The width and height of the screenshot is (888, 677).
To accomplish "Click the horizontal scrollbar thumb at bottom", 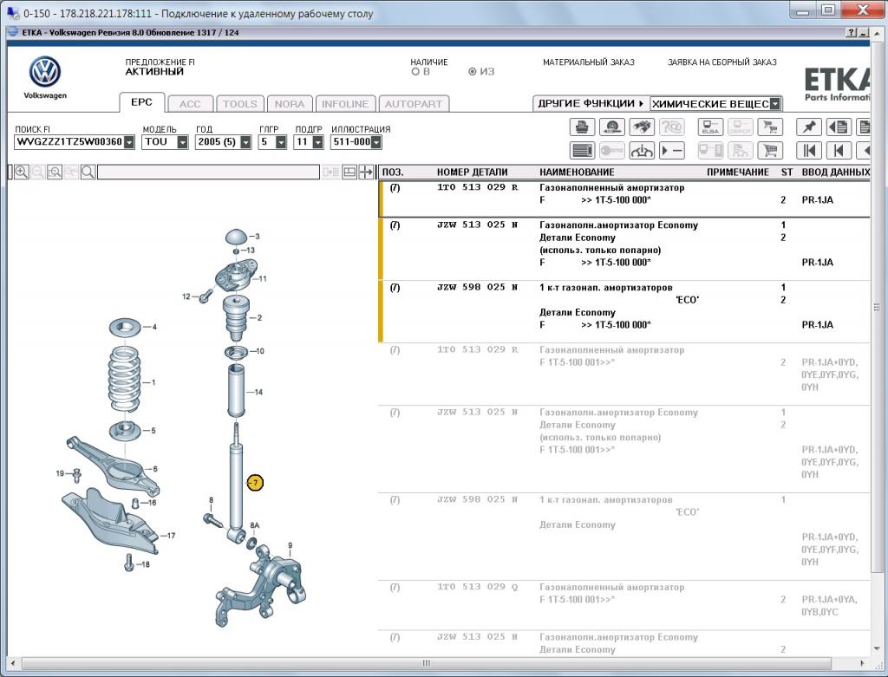I will coord(427,663).
